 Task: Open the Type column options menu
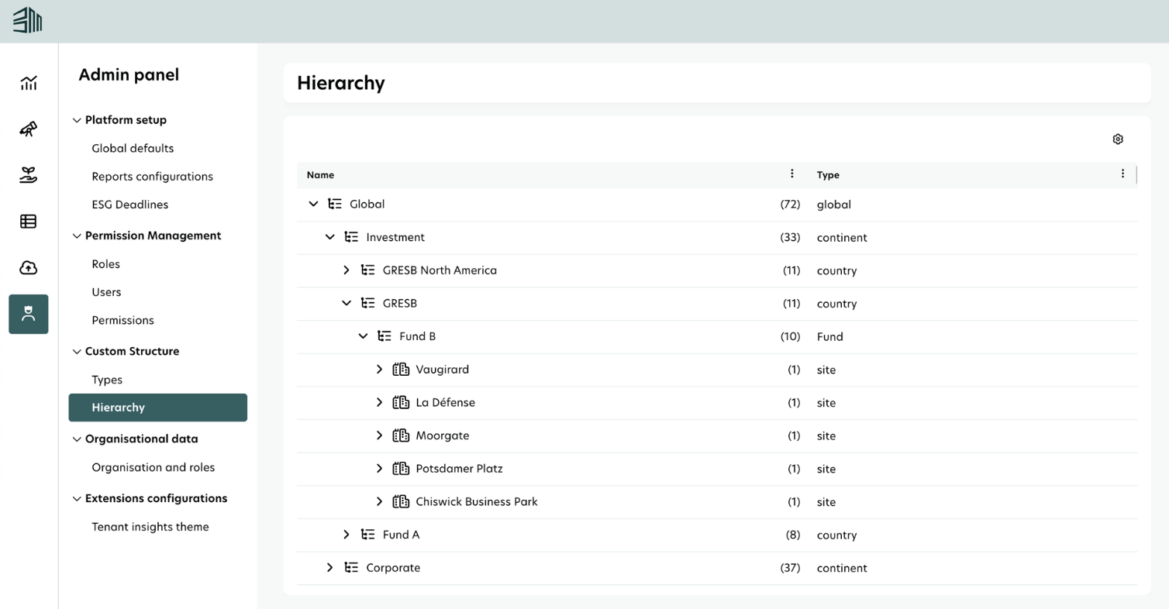click(1122, 174)
